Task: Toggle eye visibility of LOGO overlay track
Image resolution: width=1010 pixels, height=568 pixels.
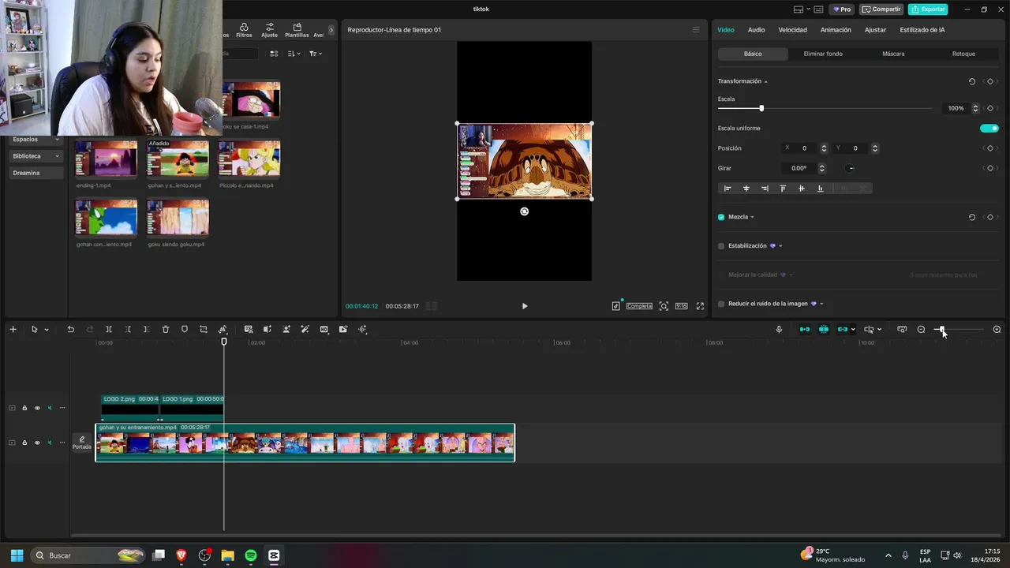Action: [x=37, y=408]
